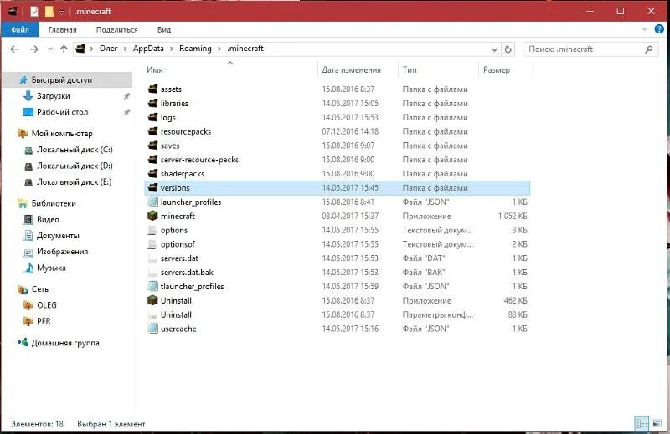Sort by Тип column header

coord(409,69)
